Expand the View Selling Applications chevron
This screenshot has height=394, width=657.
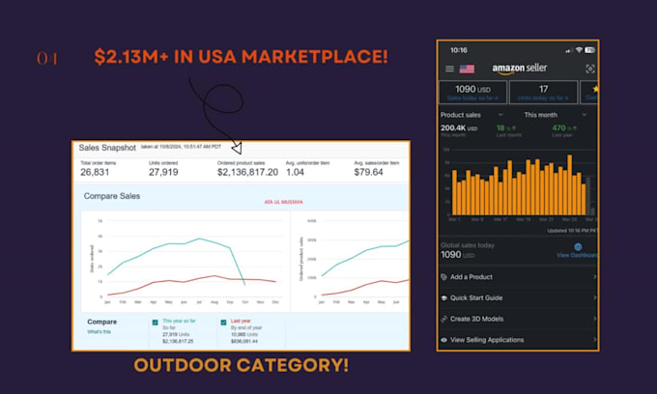click(594, 340)
